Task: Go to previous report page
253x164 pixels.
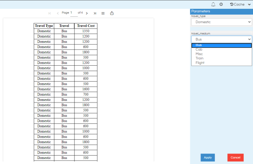Action: (x=58, y=13)
